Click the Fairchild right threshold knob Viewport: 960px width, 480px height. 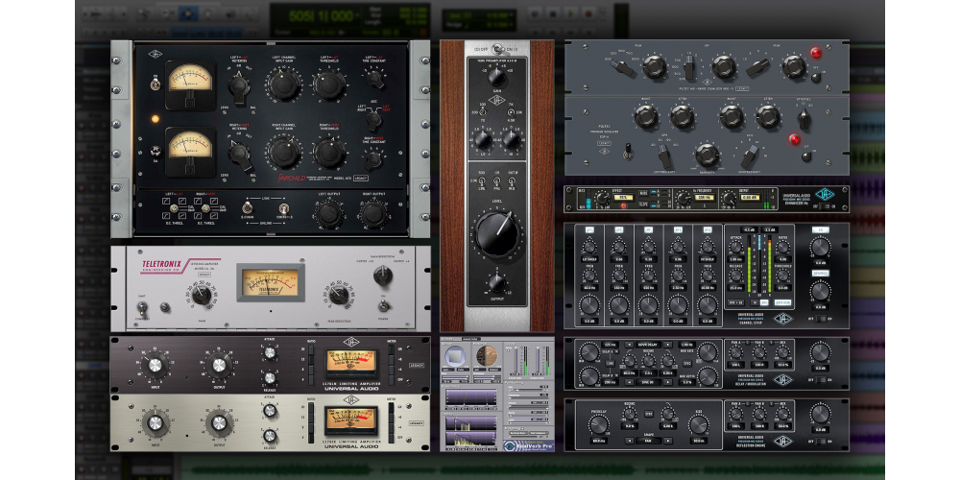(x=329, y=153)
